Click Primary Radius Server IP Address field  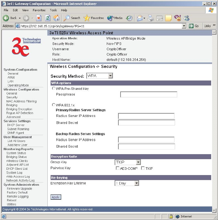point(146,116)
